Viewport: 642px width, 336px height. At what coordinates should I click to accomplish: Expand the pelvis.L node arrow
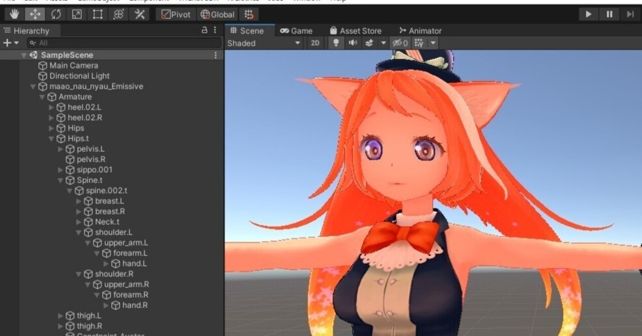coord(60,149)
